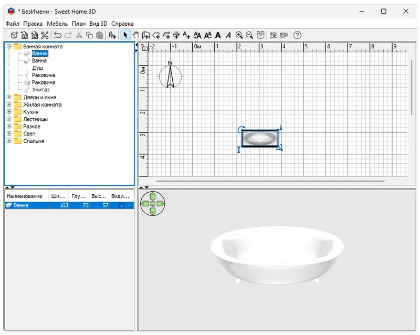Open the Справка menu
This screenshot has height=335, width=420.
pyautogui.click(x=122, y=24)
